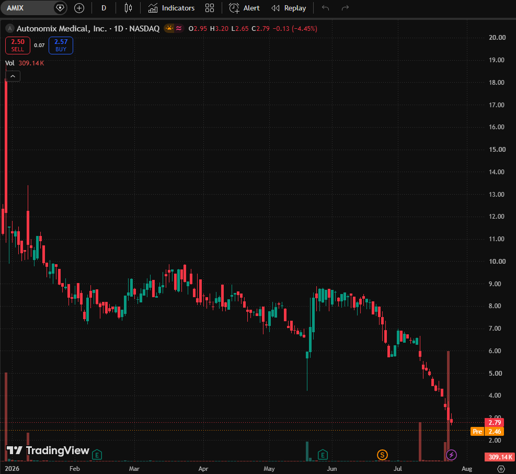The image size is (516, 474).
Task: Click the 10.00 price axis label
Action: tap(497, 261)
